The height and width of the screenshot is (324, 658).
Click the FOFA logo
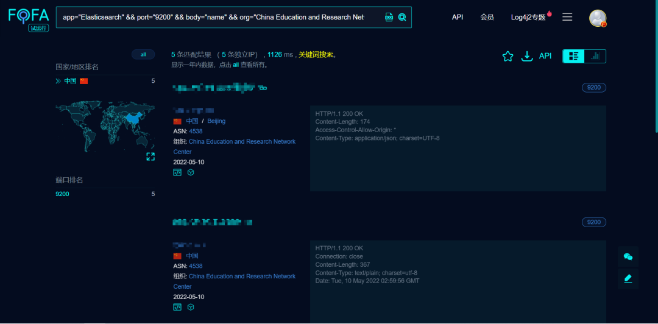[29, 18]
